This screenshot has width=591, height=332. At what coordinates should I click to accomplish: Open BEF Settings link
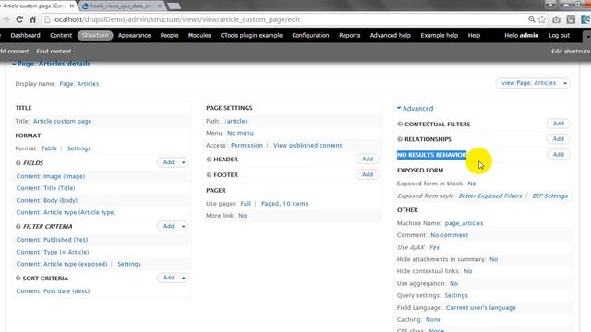pos(550,196)
